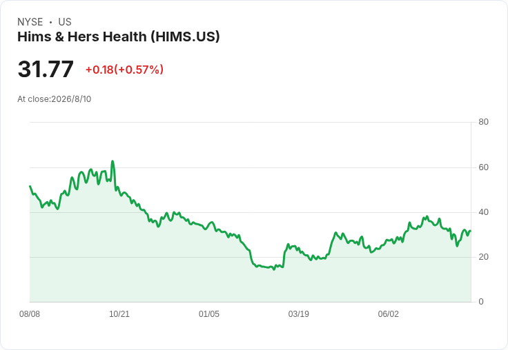Click the 0 y-axis value label
This screenshot has width=508, height=350.
point(481,302)
